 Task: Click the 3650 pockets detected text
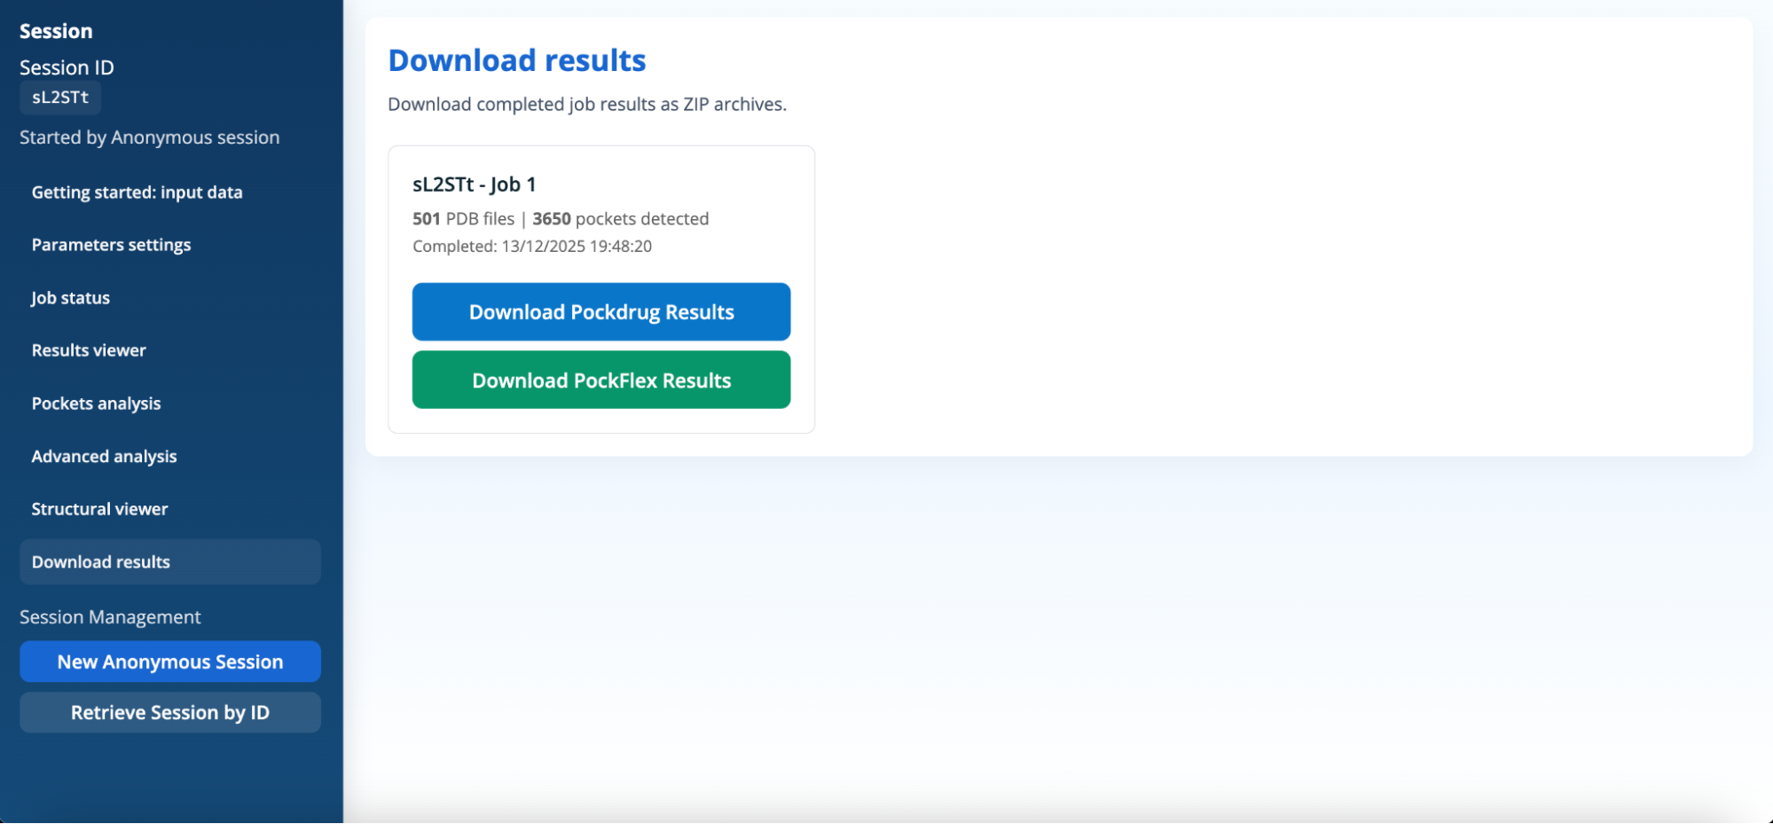coord(621,219)
